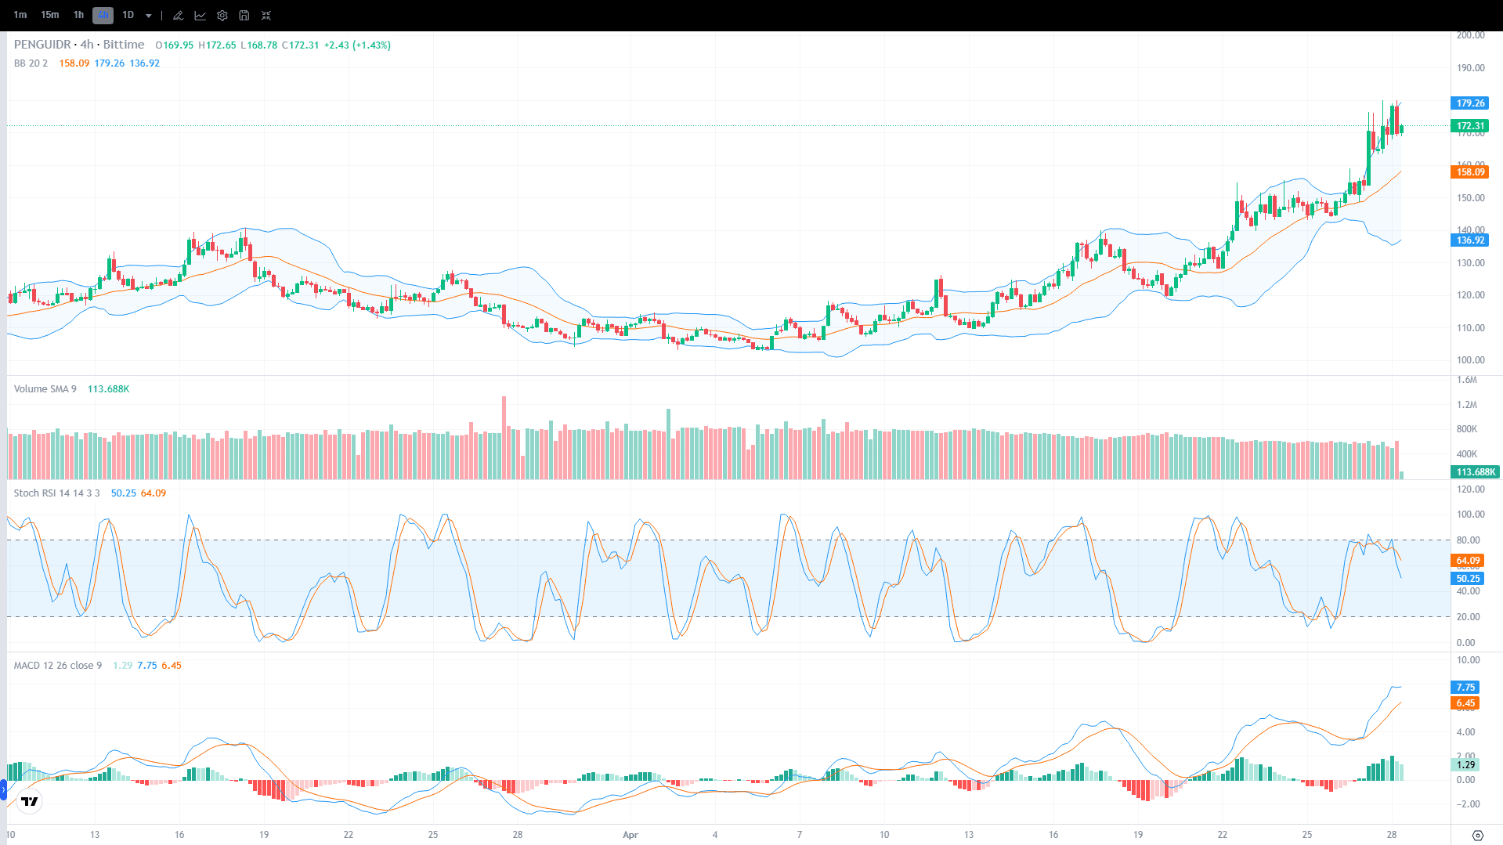Re-select the highlighted 4h timeframe
The height and width of the screenshot is (845, 1503).
(102, 15)
